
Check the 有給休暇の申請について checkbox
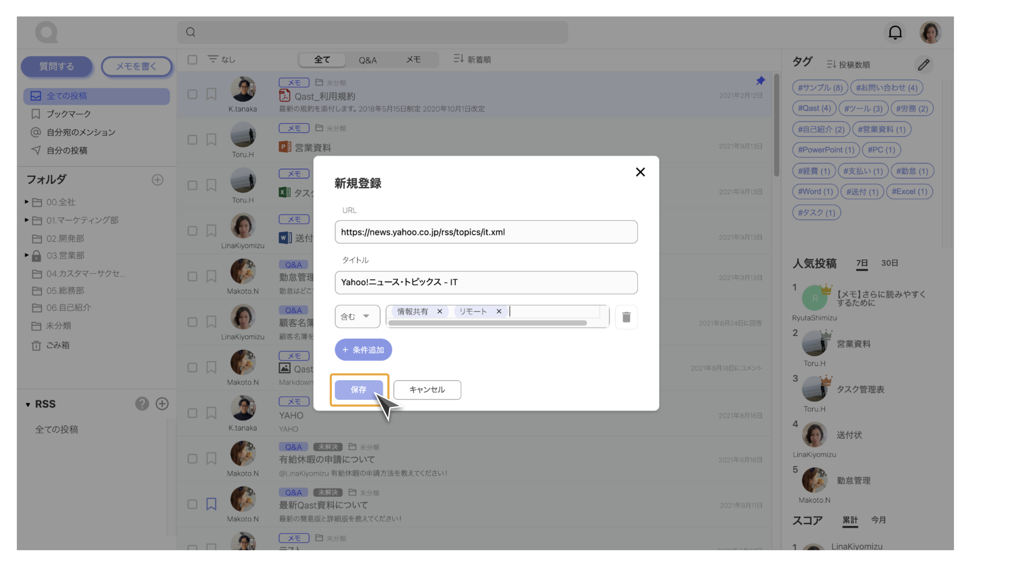pyautogui.click(x=192, y=458)
